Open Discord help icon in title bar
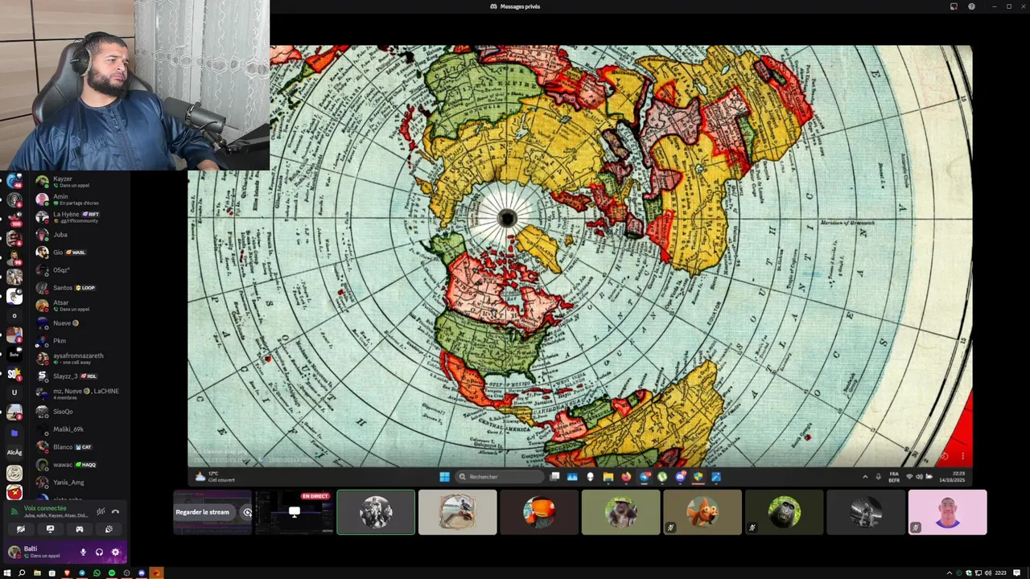This screenshot has width=1030, height=579. [971, 6]
